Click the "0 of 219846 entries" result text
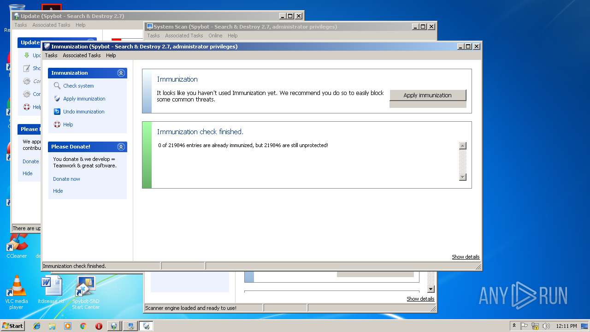The height and width of the screenshot is (332, 590). (243, 145)
